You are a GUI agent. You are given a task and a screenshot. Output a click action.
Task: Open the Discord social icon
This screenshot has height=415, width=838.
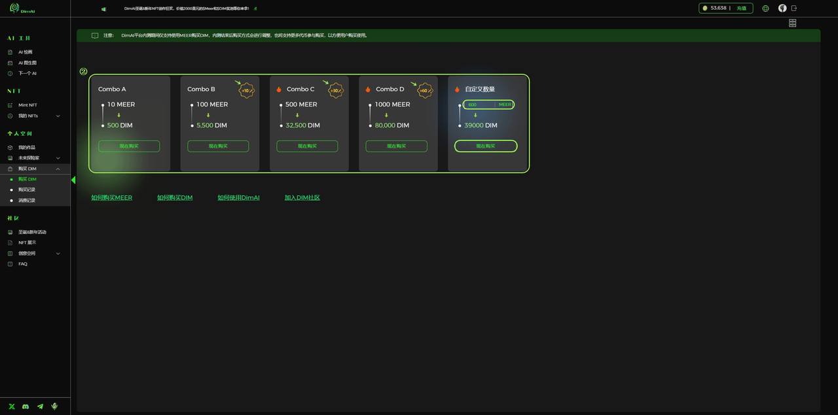point(26,407)
